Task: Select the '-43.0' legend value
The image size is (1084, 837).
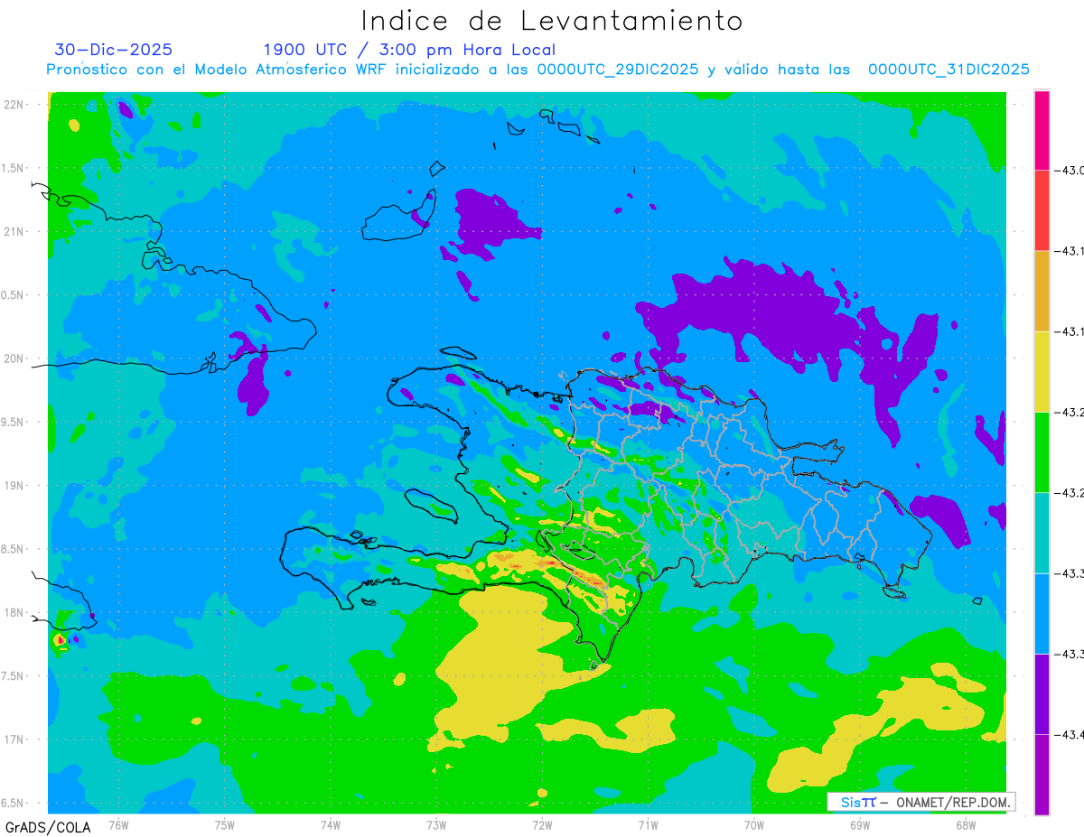Action: tap(1069, 171)
